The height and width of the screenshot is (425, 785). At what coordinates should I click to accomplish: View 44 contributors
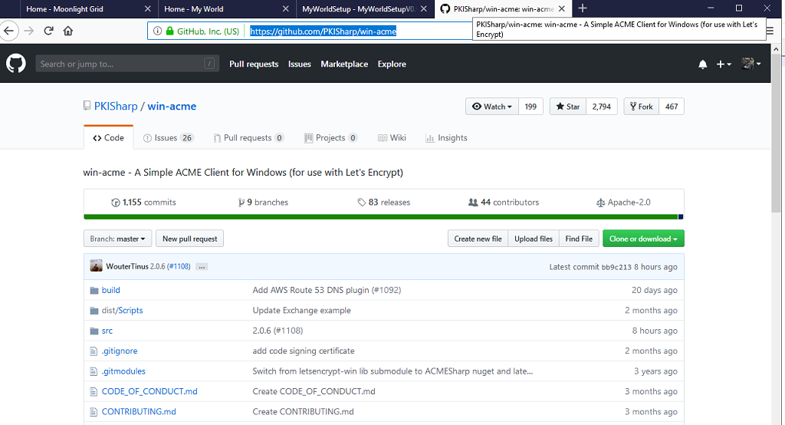click(504, 203)
